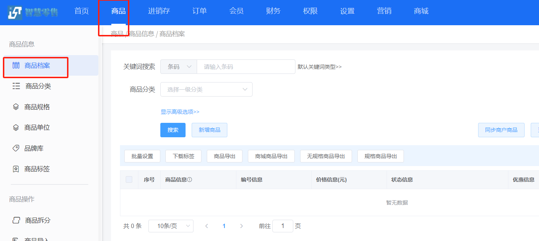This screenshot has height=241, width=539.
Task: Open the 进销存 top menu
Action: 159,11
